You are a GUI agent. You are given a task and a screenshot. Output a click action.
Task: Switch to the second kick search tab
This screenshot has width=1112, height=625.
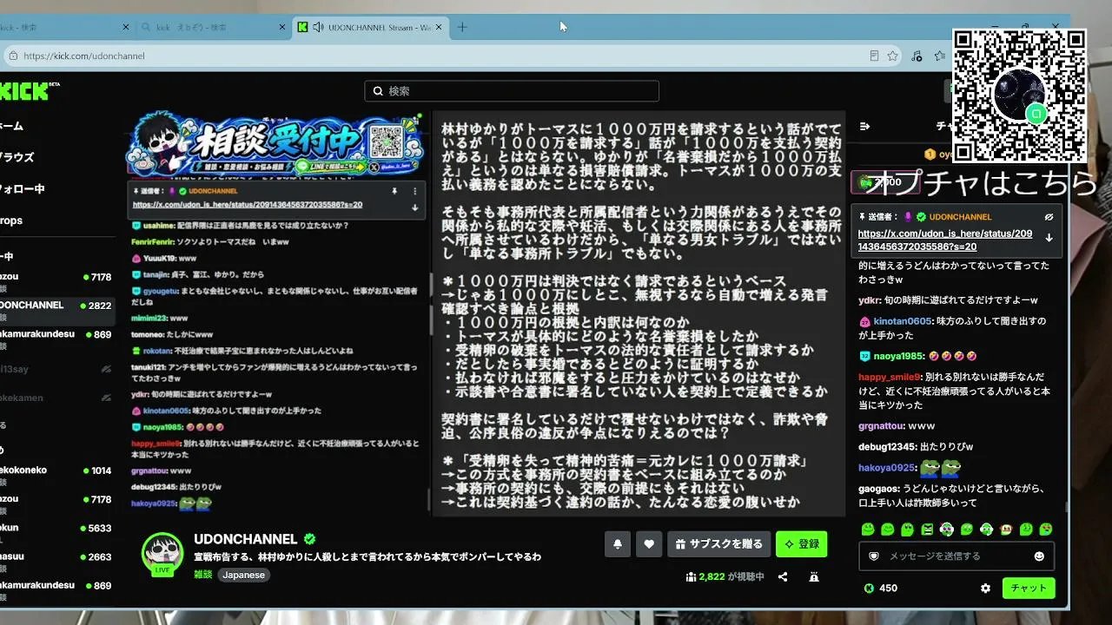point(215,27)
